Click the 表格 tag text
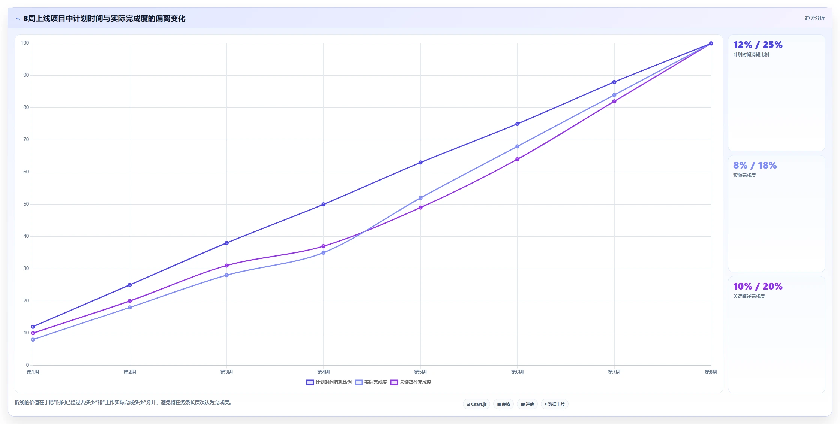 (x=506, y=404)
